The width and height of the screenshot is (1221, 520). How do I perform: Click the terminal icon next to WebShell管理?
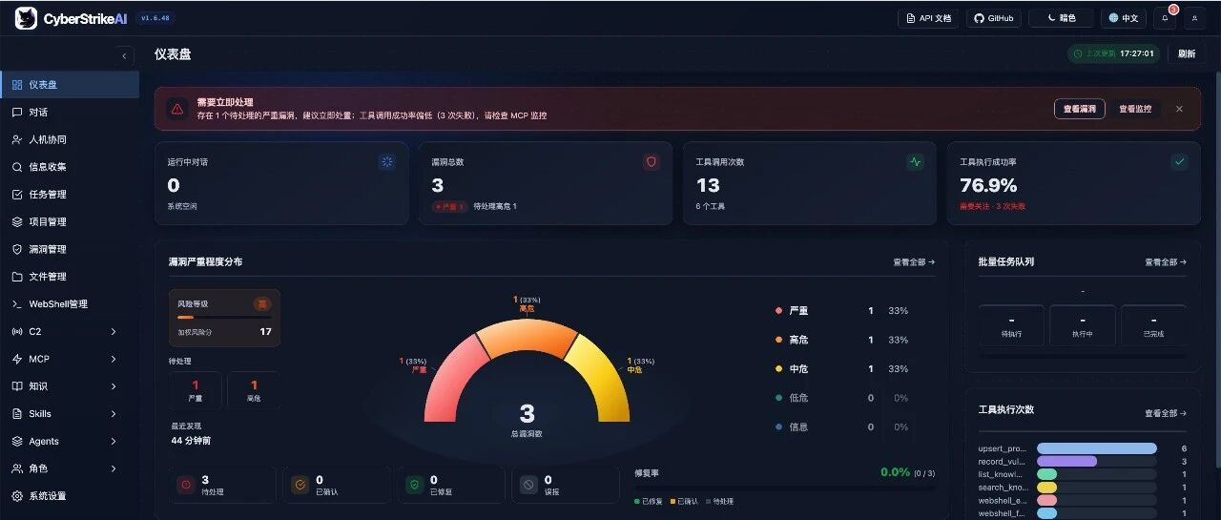pyautogui.click(x=17, y=304)
